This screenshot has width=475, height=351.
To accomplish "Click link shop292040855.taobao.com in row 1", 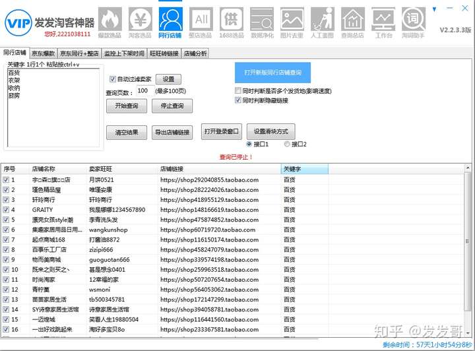I will 209,180.
